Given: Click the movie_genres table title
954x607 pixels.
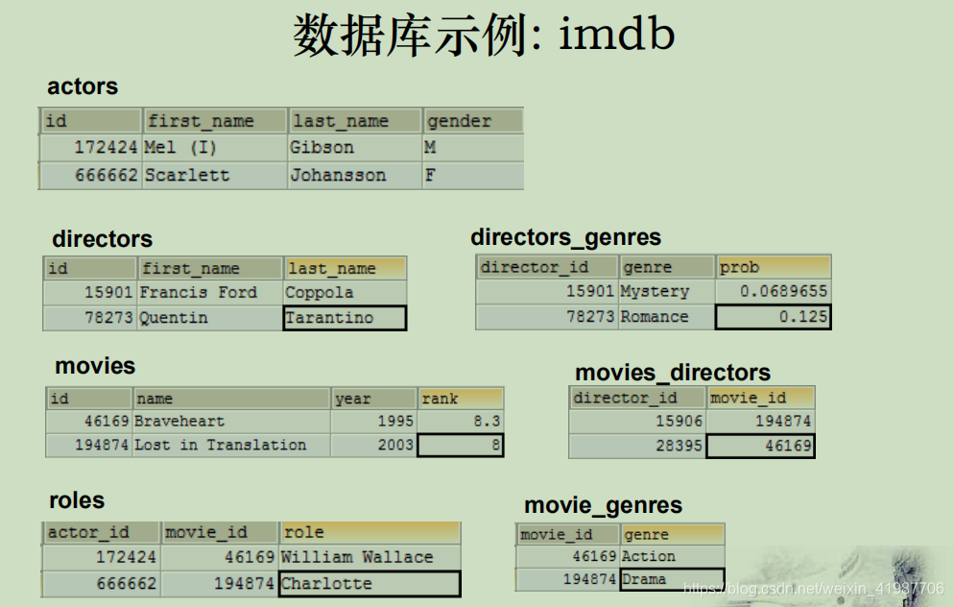Looking at the screenshot, I should tap(603, 505).
